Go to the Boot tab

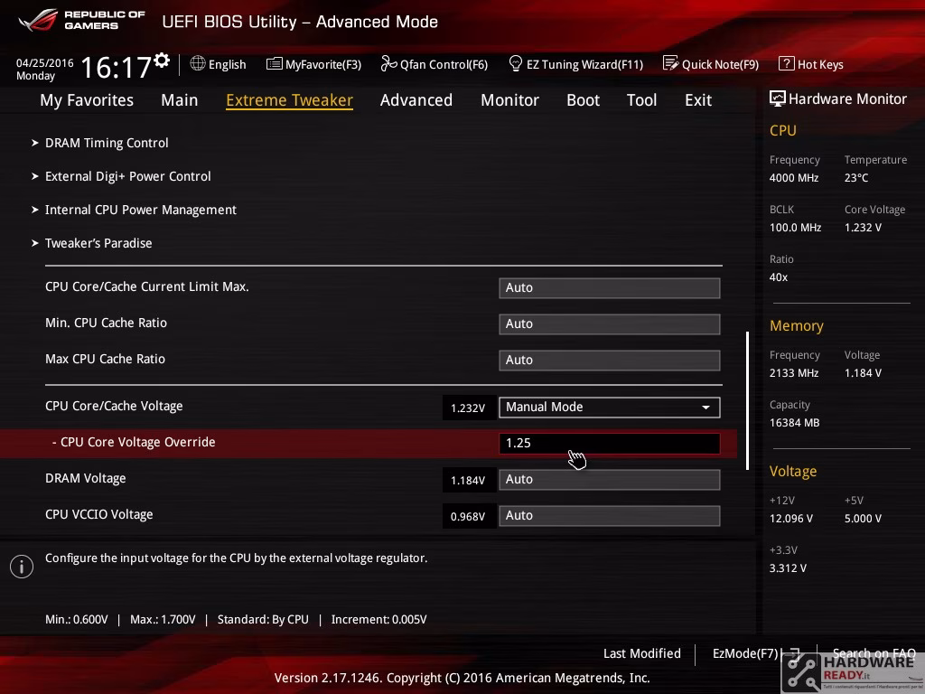click(583, 100)
